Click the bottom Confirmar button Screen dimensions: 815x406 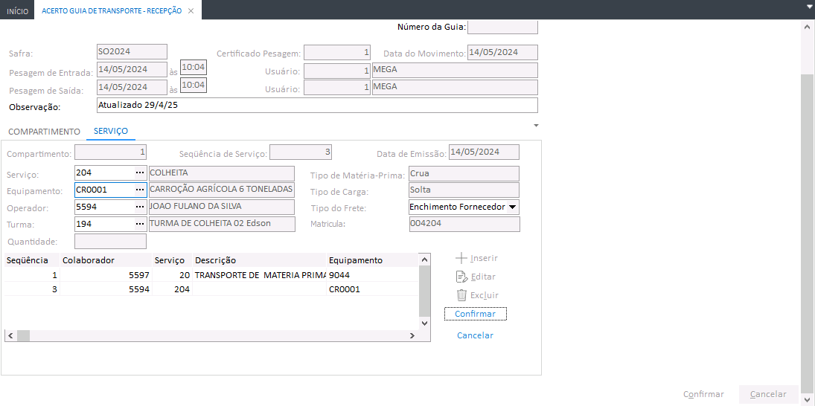coord(703,394)
